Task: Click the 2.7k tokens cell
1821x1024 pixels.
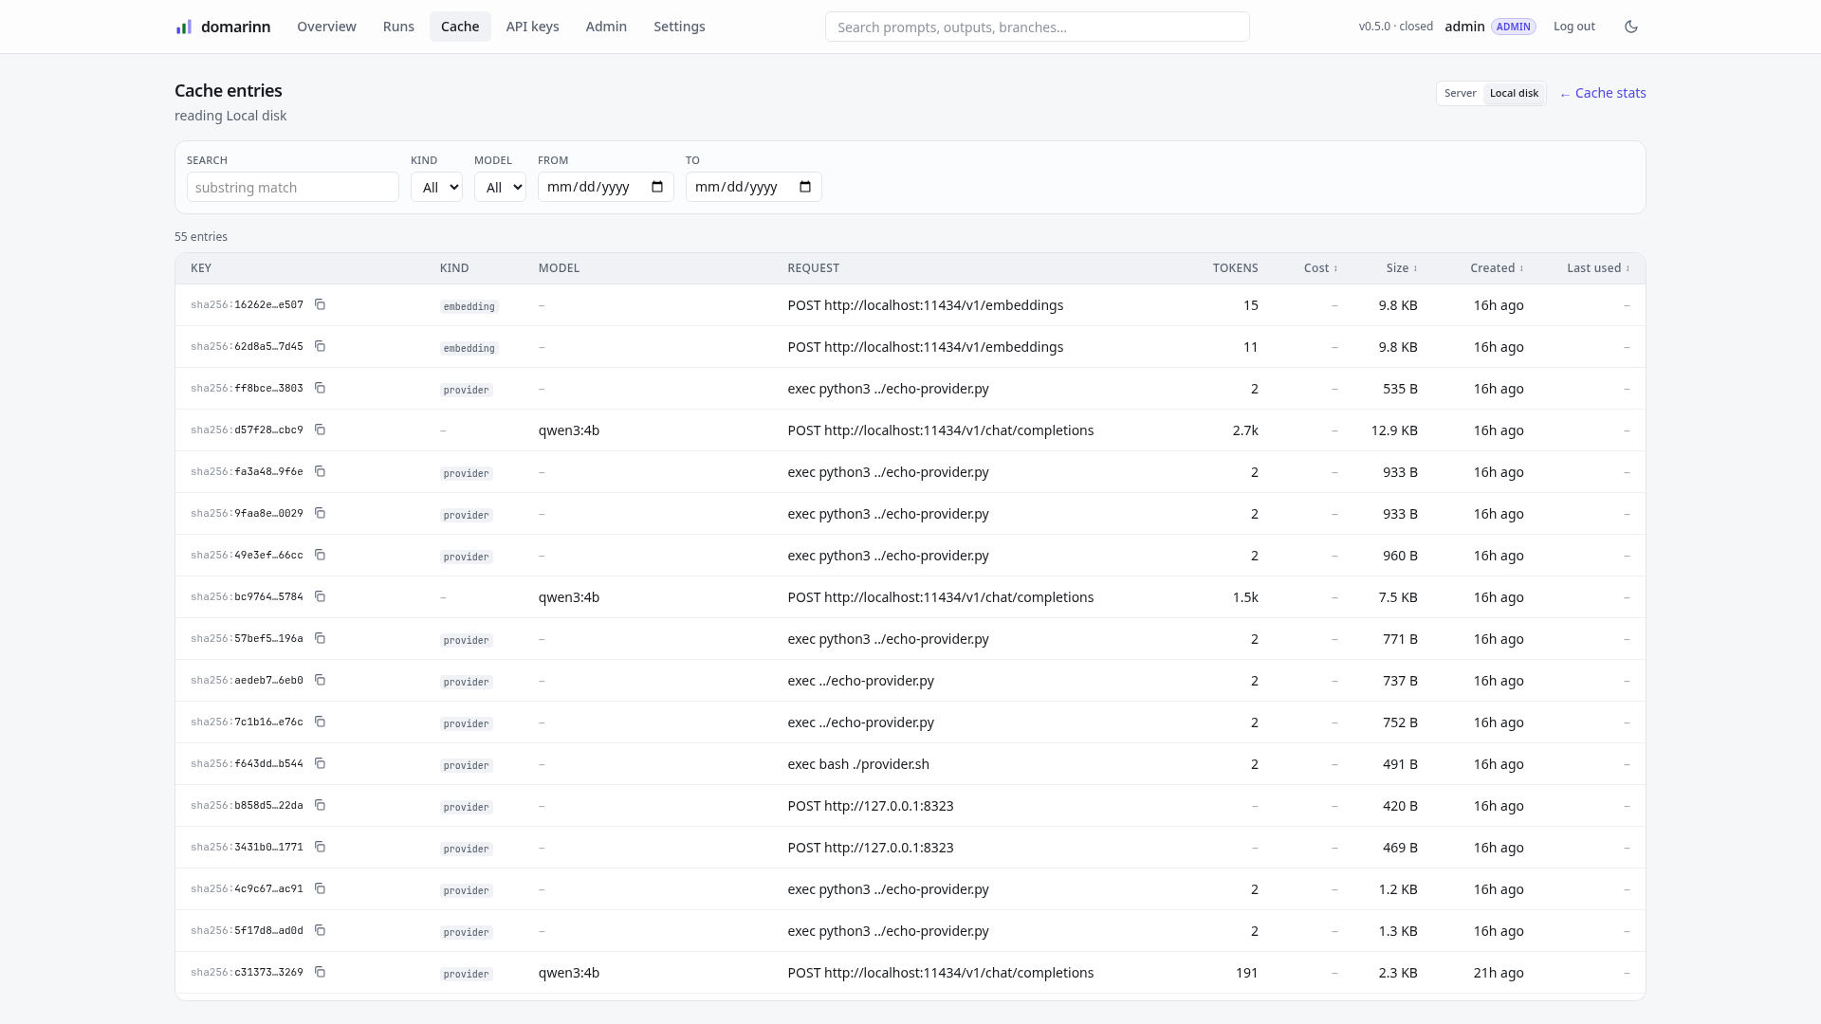Action: coord(1245,430)
